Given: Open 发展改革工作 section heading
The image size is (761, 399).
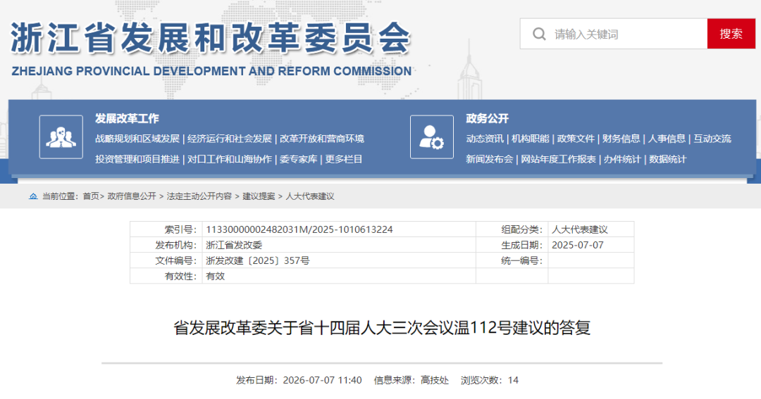Looking at the screenshot, I should (x=127, y=118).
